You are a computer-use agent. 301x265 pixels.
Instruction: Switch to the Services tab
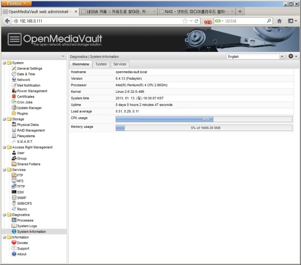(x=120, y=64)
